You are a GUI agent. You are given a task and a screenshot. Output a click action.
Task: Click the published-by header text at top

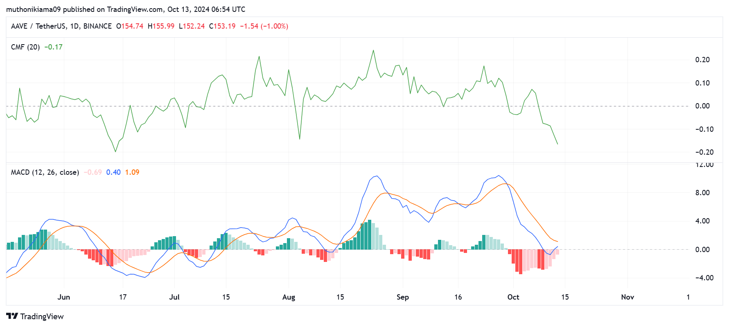pos(126,9)
